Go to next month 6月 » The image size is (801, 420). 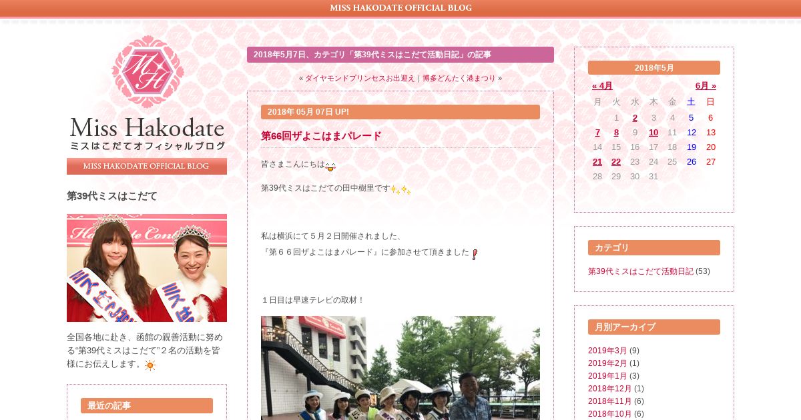706,86
